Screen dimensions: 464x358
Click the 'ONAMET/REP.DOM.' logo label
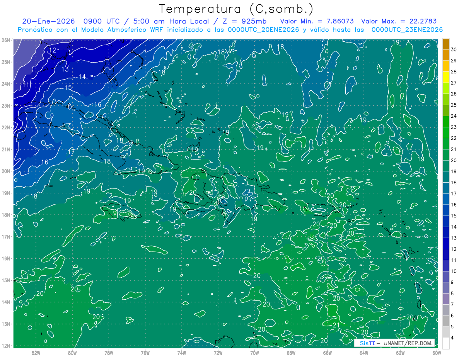coord(408,343)
